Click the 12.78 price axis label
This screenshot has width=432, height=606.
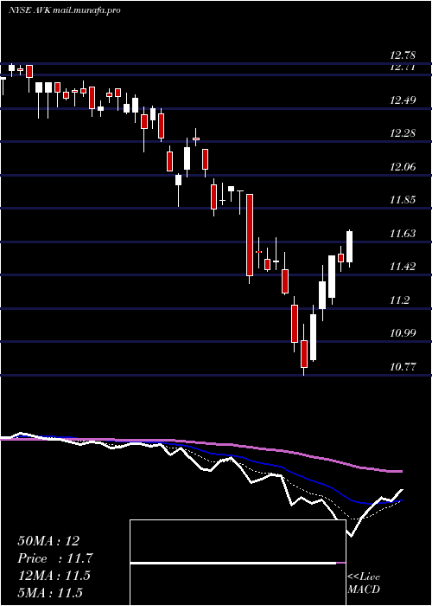403,56
